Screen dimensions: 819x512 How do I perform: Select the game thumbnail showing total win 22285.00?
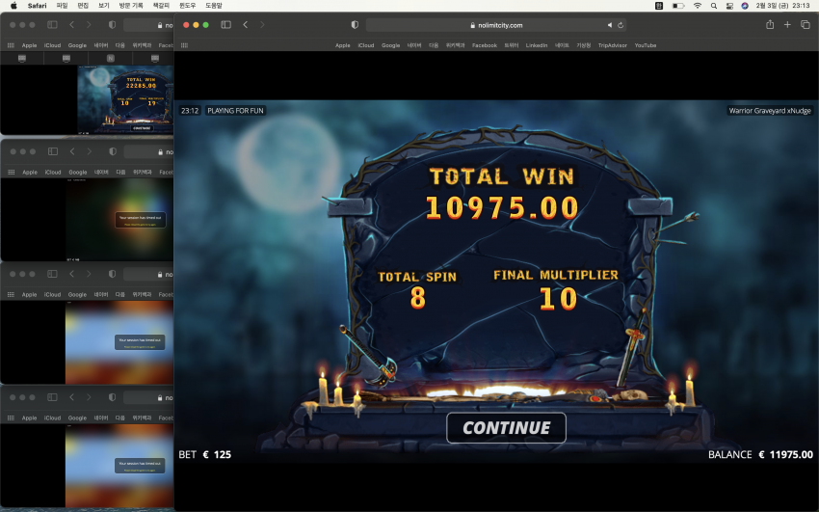[125, 99]
